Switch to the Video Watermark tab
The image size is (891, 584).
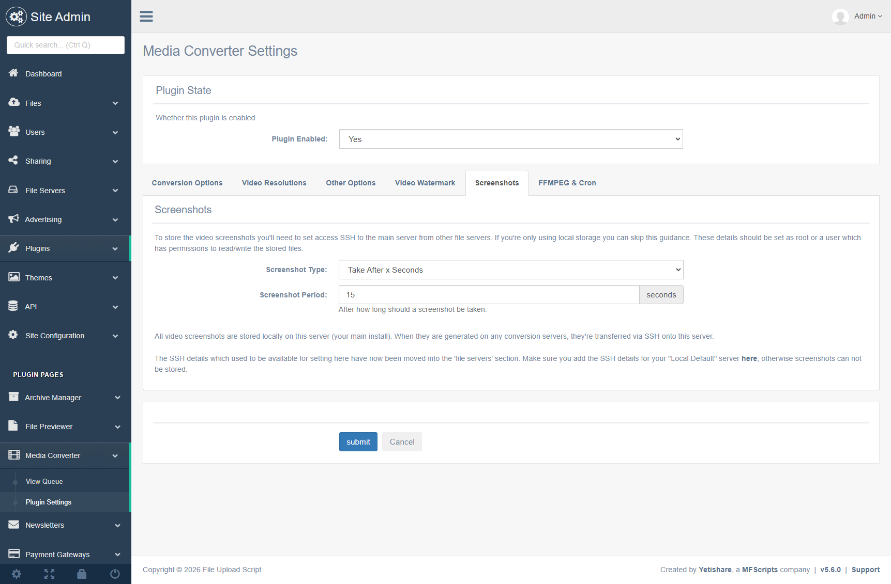point(425,183)
